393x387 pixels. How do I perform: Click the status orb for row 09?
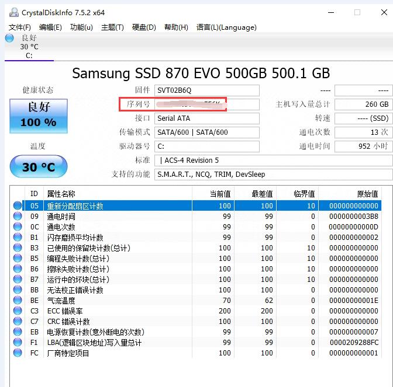[x=18, y=216]
